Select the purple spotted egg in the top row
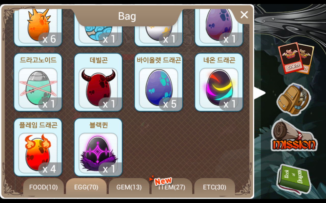The height and width of the screenshot is (203, 326). 219,27
